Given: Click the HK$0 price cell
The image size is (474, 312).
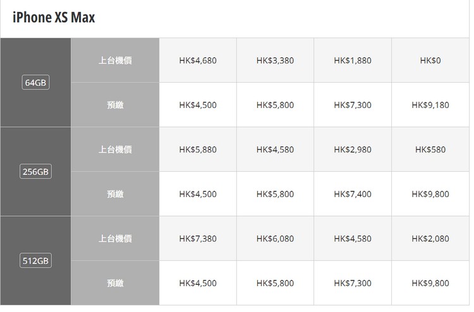Looking at the screenshot, I should [430, 61].
